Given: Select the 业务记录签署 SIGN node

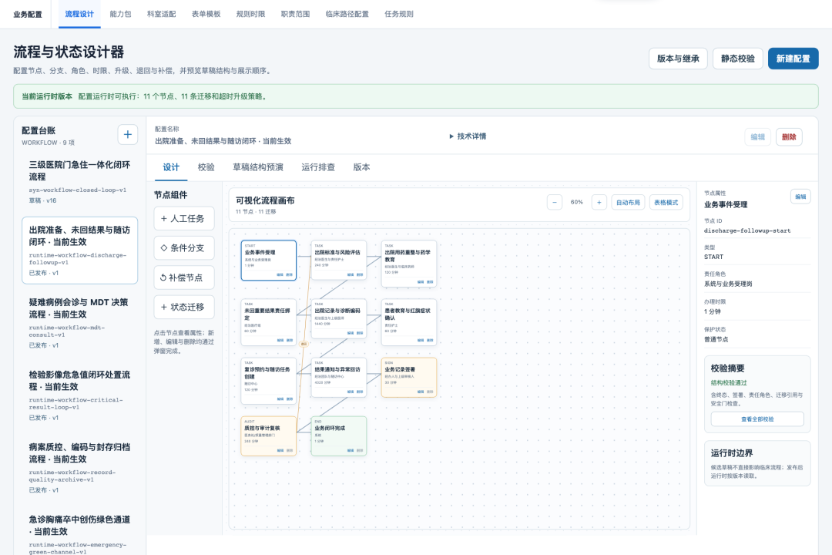Looking at the screenshot, I should point(408,378).
